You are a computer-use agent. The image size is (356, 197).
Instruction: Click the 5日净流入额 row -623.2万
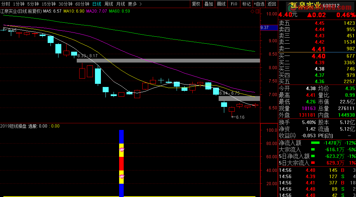(x=317, y=156)
